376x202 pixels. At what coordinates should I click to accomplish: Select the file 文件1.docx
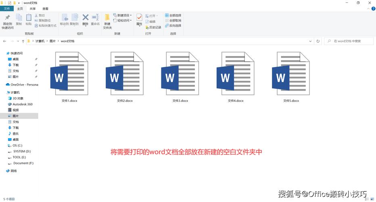(x=69, y=77)
